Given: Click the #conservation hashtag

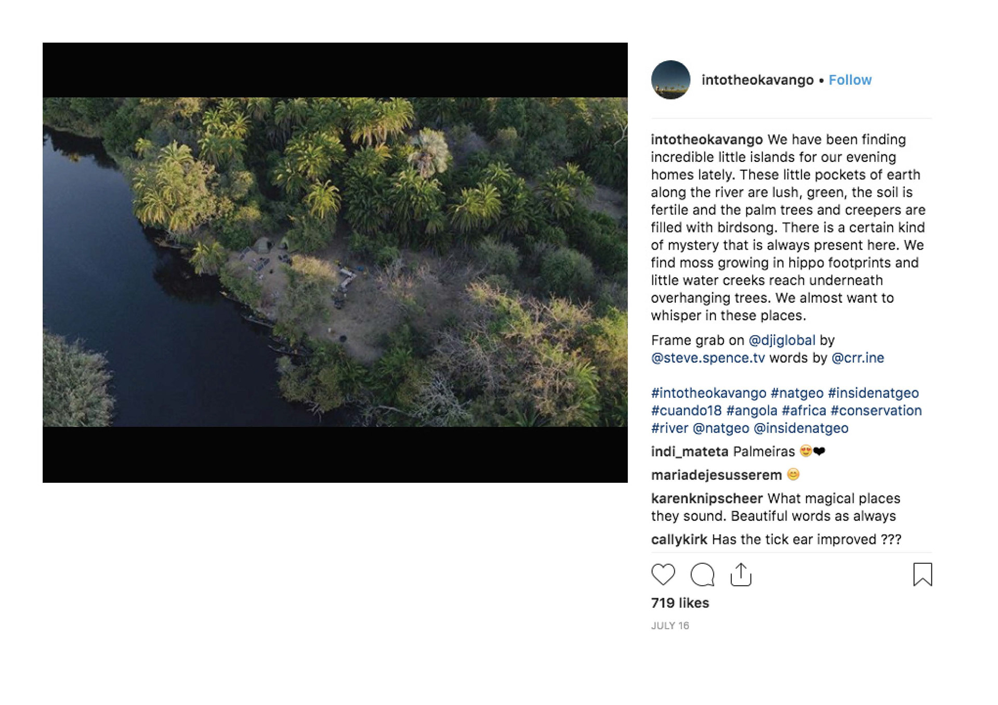Looking at the screenshot, I should pos(876,411).
